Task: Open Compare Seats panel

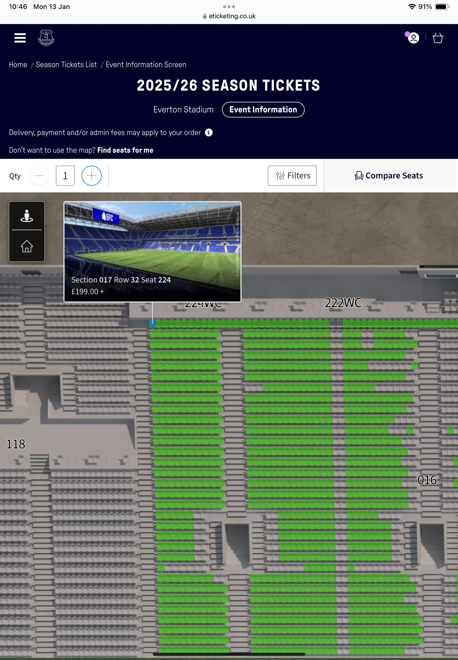Action: pos(388,176)
